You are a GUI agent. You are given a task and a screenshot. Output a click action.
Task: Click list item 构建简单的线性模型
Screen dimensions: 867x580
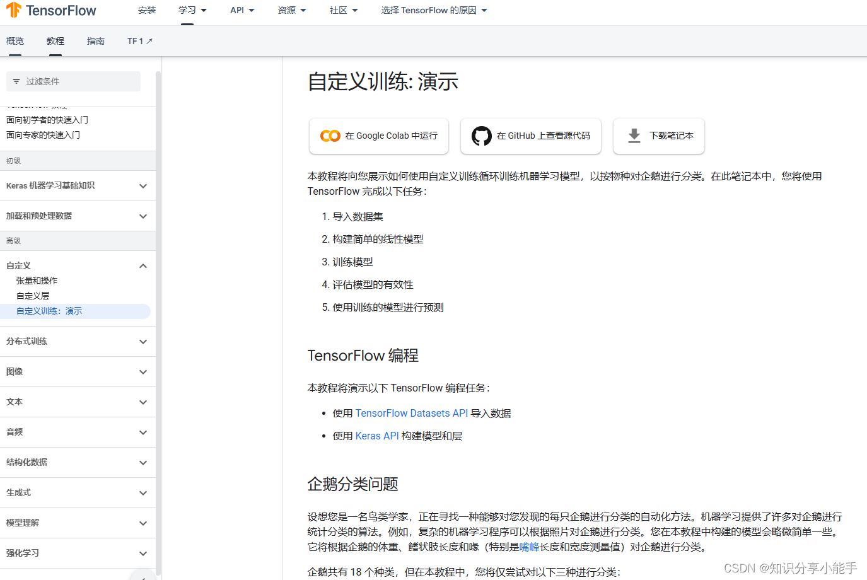tap(378, 240)
